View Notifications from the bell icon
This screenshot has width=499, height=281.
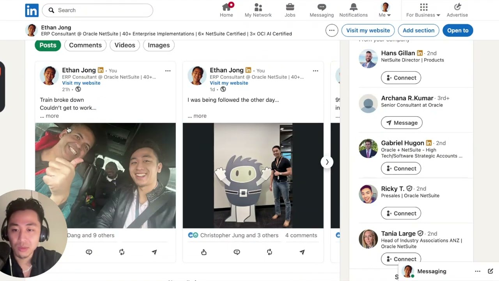coord(354,10)
